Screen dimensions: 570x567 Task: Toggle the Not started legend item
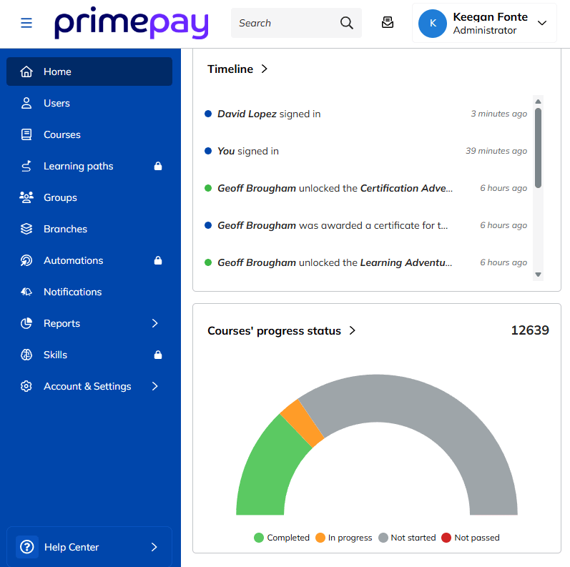tap(406, 538)
